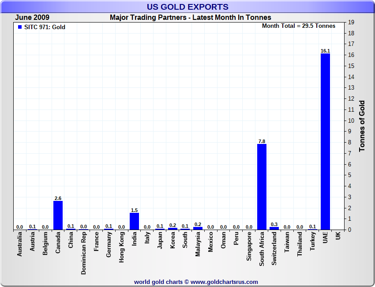Click the UAE bar labeled 16.1
The height and width of the screenshot is (287, 375).
click(x=325, y=141)
